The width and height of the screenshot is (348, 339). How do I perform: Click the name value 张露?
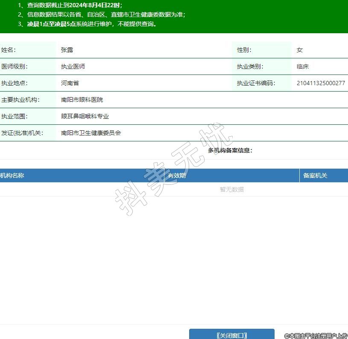[x=67, y=50]
